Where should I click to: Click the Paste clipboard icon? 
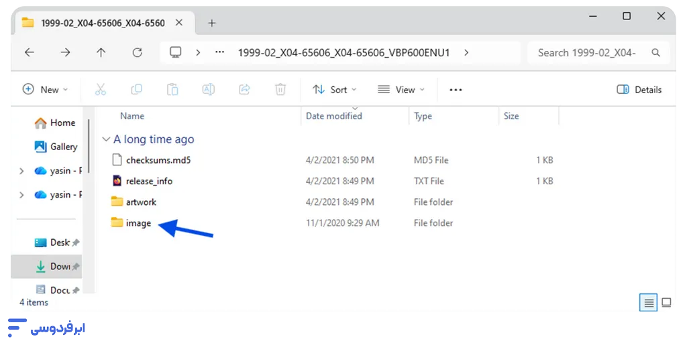pyautogui.click(x=172, y=89)
